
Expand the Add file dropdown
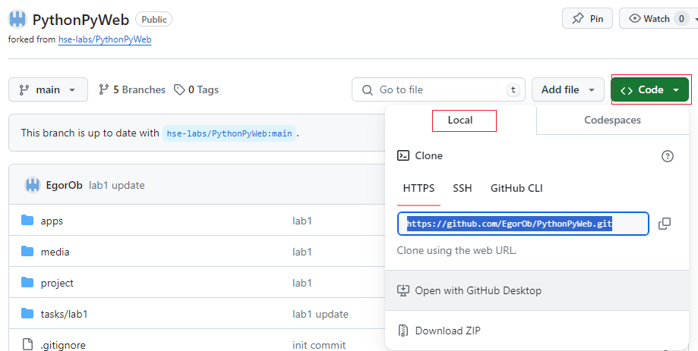coord(567,89)
